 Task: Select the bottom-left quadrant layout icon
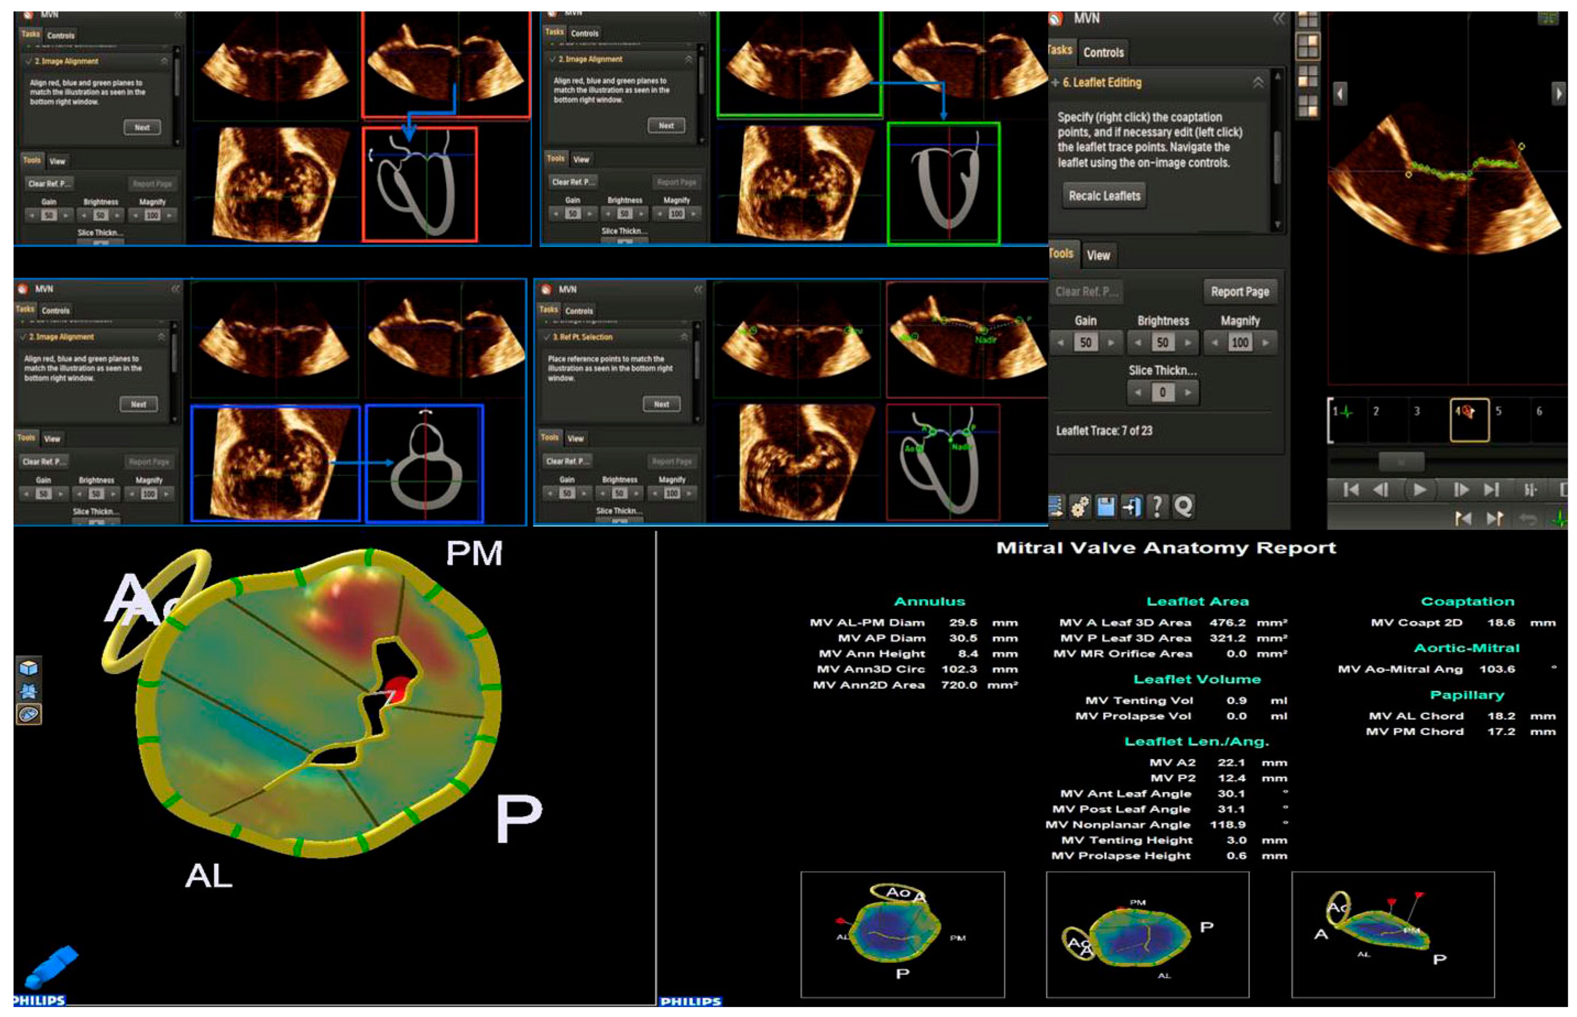[1307, 77]
